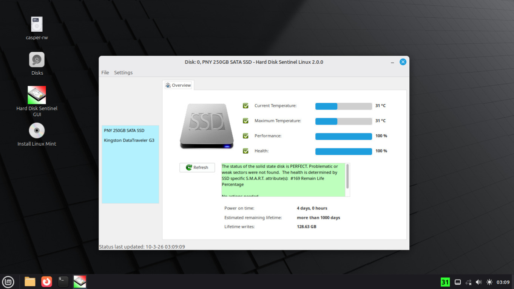The height and width of the screenshot is (289, 514).
Task: Open the file manager from the taskbar
Action: (x=30, y=282)
